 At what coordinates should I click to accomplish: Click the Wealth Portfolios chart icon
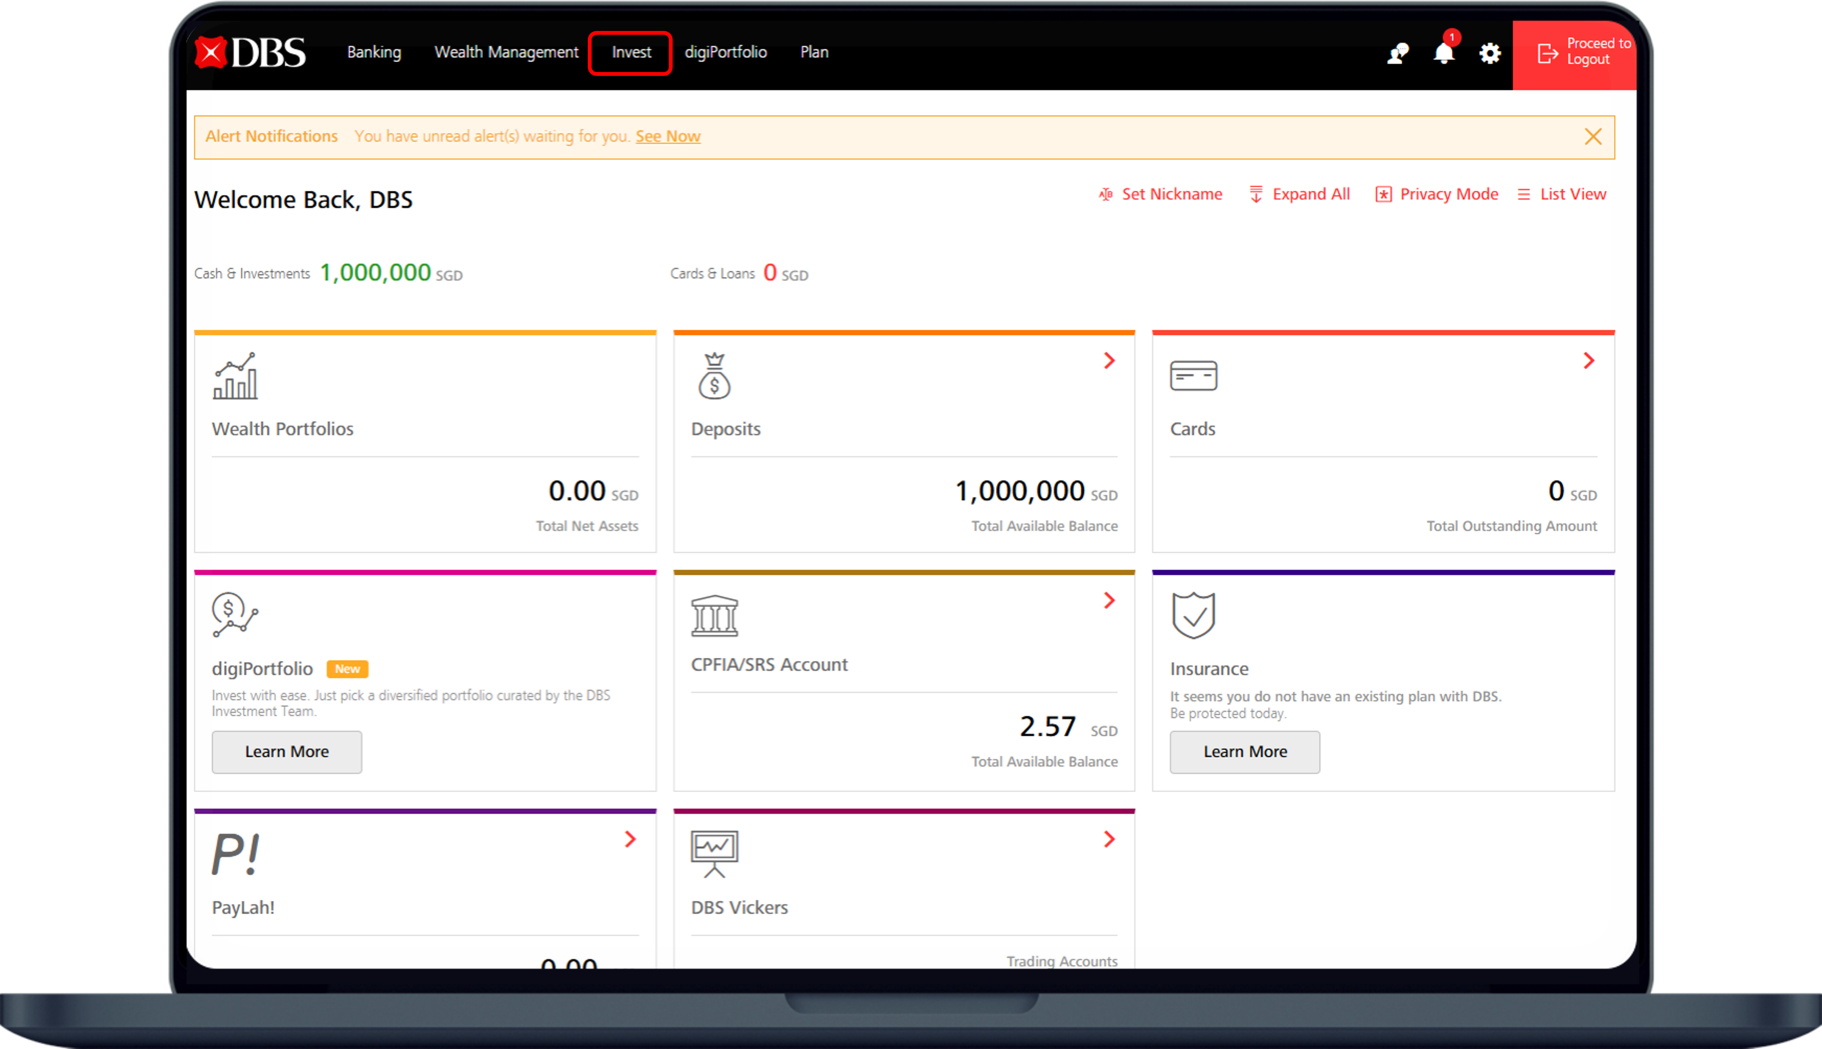235,376
